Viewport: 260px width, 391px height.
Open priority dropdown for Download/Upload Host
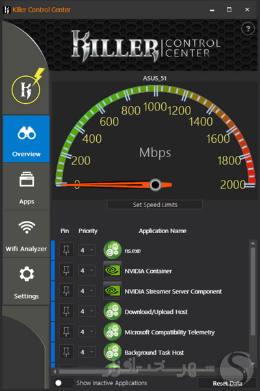point(86,312)
